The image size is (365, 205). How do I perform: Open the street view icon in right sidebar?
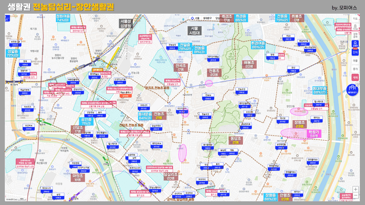[355, 26]
